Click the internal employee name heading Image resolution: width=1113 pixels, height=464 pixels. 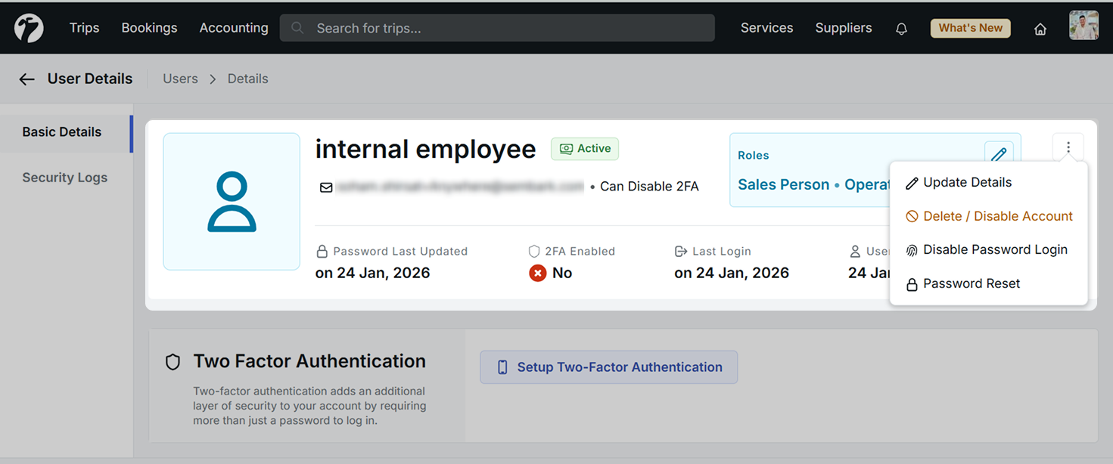(425, 150)
